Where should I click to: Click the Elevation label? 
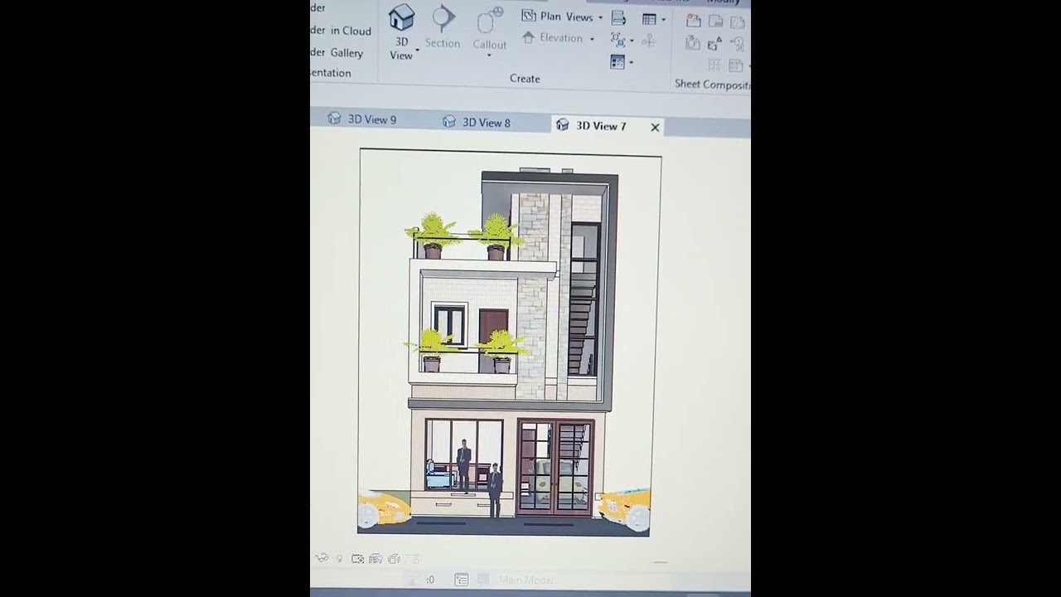(561, 38)
